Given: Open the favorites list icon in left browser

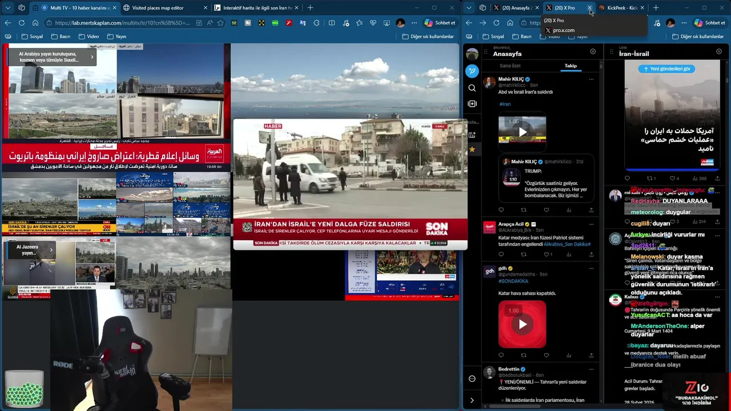Looking at the screenshot, I should [x=359, y=23].
